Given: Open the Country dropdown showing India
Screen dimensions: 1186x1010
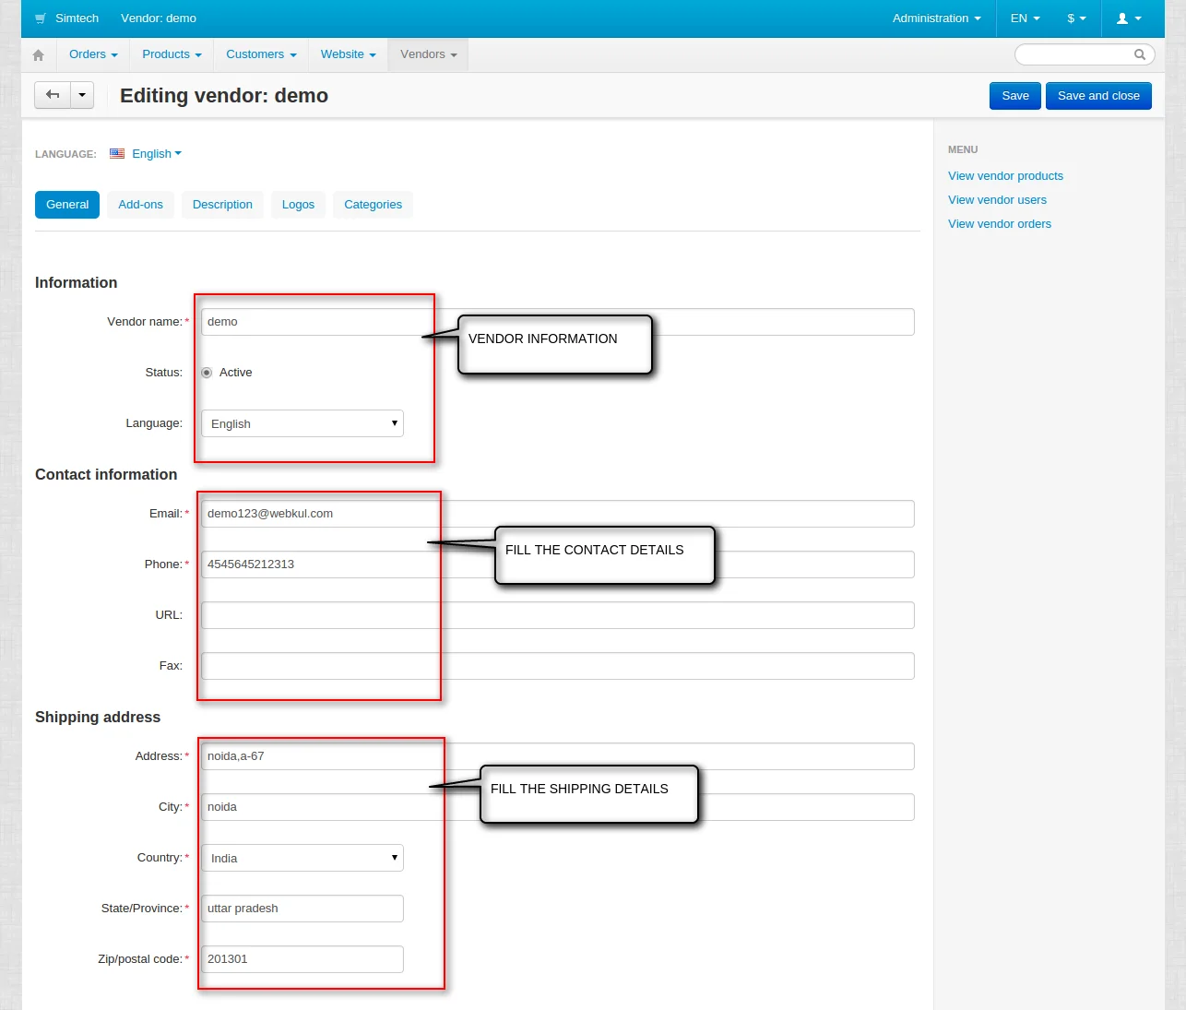Looking at the screenshot, I should (x=302, y=858).
